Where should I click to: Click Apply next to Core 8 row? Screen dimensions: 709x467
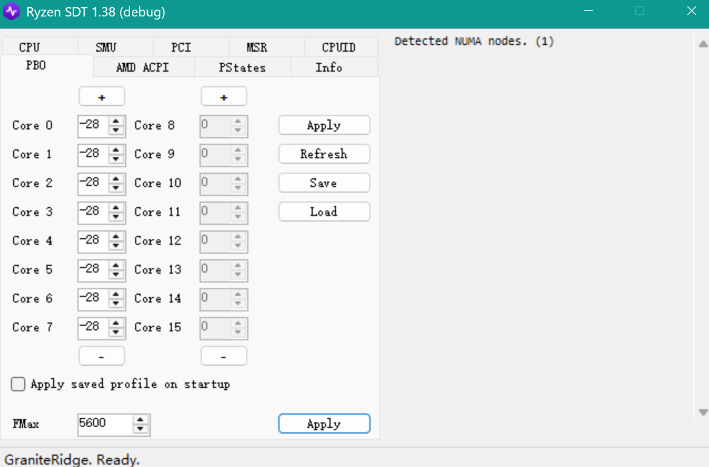pyautogui.click(x=324, y=125)
